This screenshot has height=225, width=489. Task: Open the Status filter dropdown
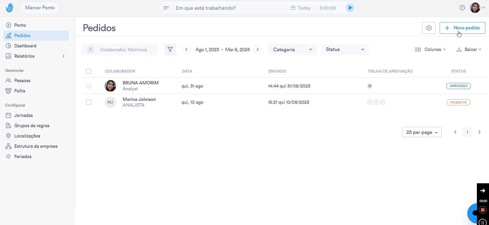(345, 49)
